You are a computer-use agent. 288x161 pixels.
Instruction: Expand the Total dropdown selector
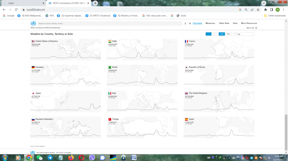tap(243, 34)
